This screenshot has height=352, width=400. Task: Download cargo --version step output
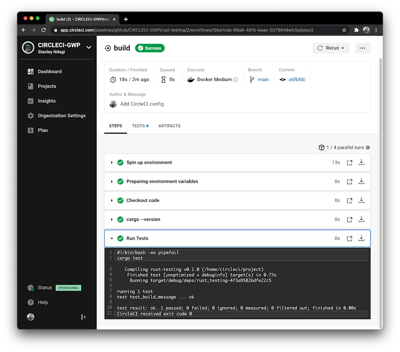coord(361,219)
